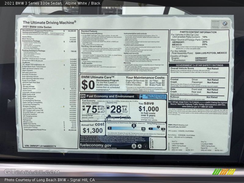Click the Smog Rating scale bar
The image size is (244, 183).
(157, 129)
